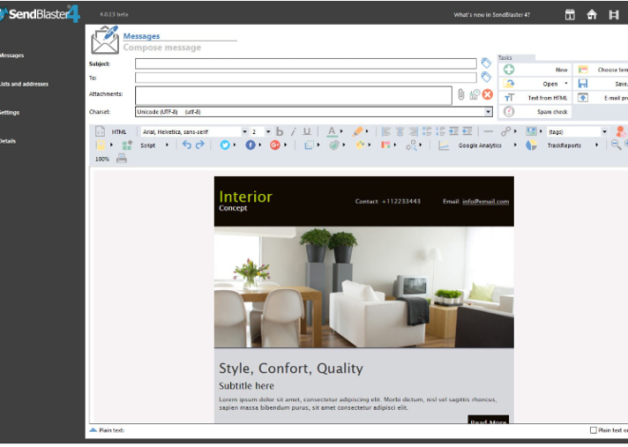Click the font color letter A icon
This screenshot has height=447, width=628.
tap(332, 131)
